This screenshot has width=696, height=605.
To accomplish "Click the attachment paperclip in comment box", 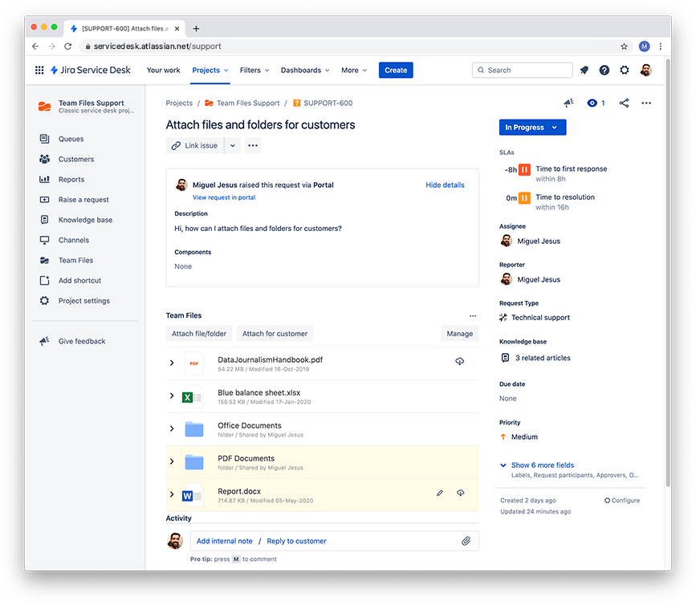I will click(466, 541).
